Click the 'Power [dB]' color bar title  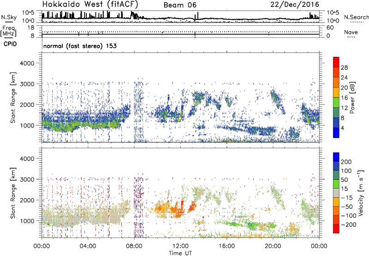coord(352,98)
